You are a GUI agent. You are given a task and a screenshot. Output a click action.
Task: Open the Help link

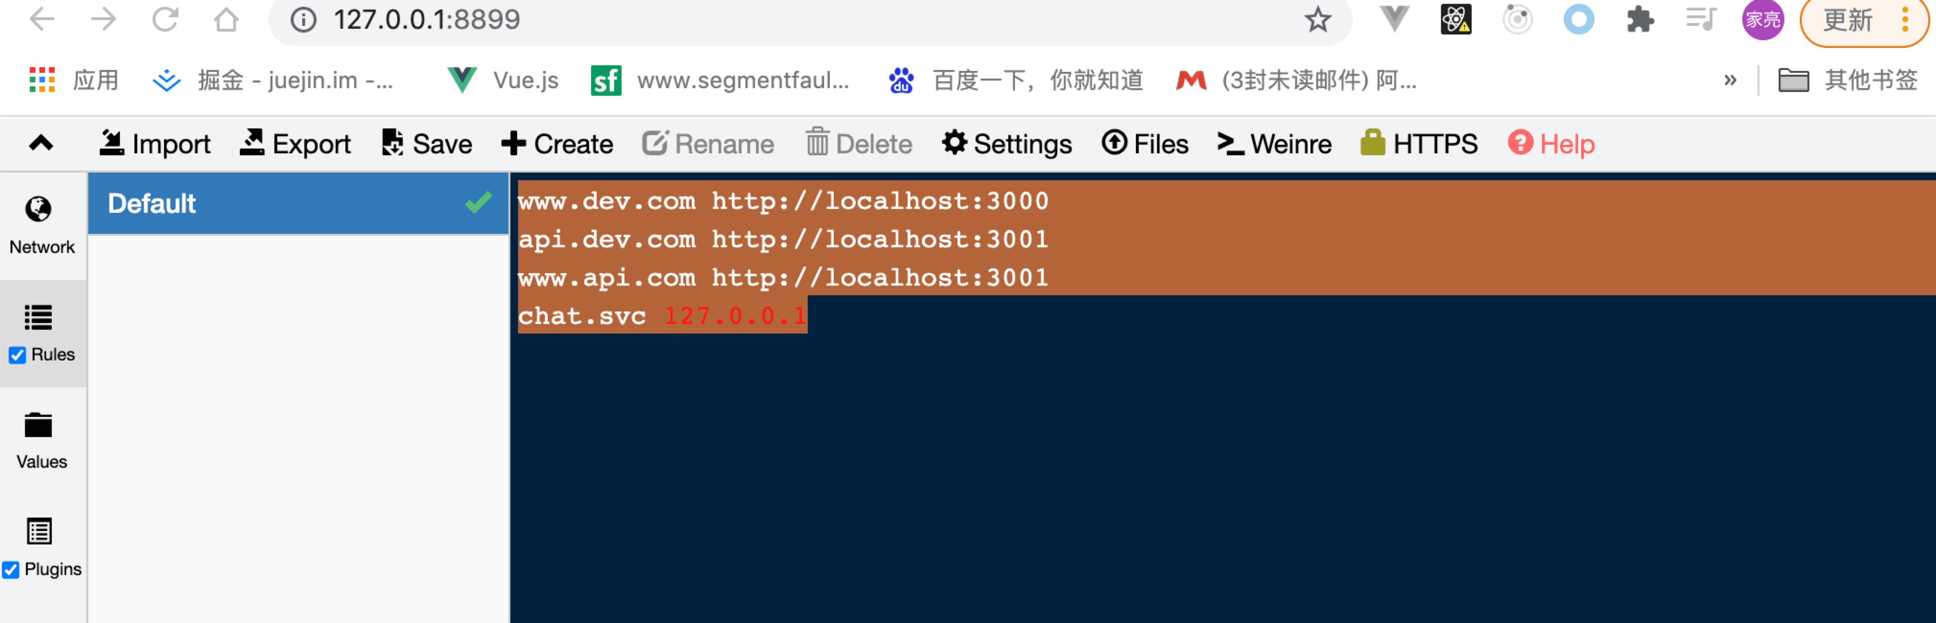[x=1550, y=143]
